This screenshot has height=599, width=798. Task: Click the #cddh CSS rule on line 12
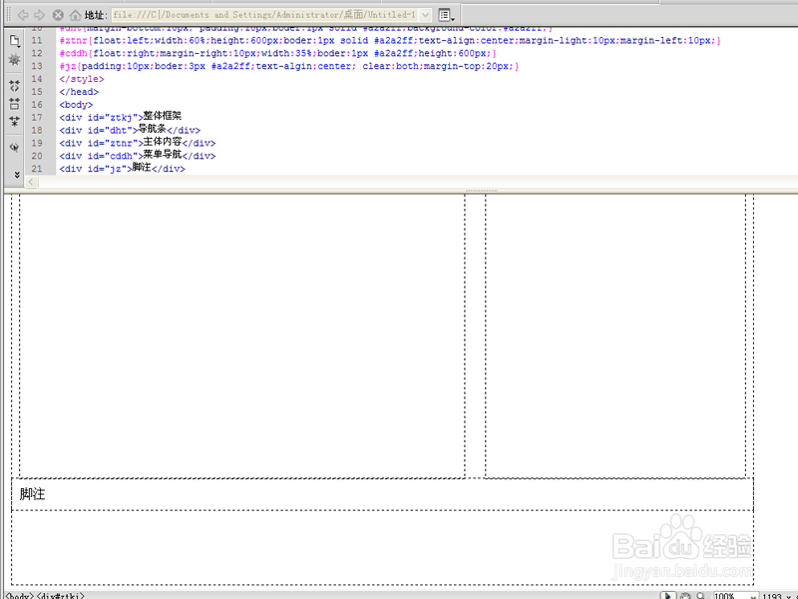[277, 53]
